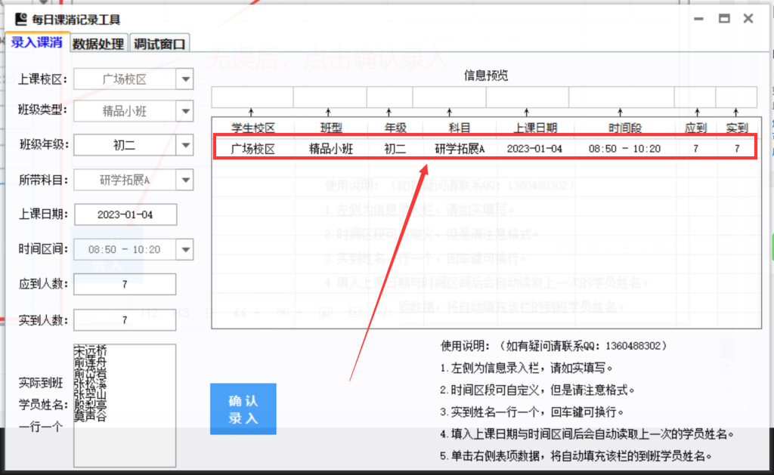Expand the 班级类型 dropdown arrow

click(185, 111)
